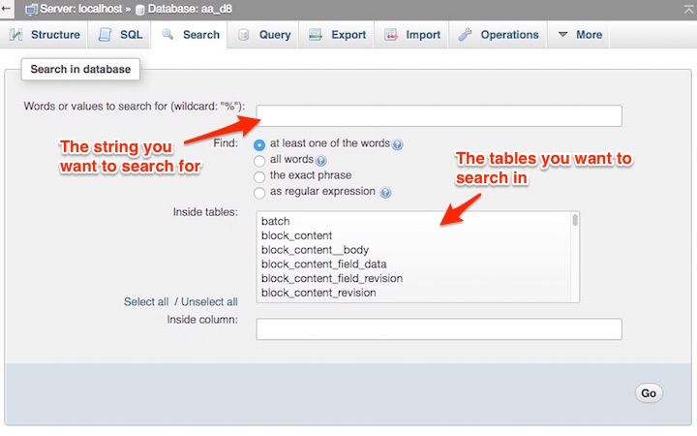Image resolution: width=697 pixels, height=436 pixels.
Task: Focus the words or values search field
Action: (439, 115)
